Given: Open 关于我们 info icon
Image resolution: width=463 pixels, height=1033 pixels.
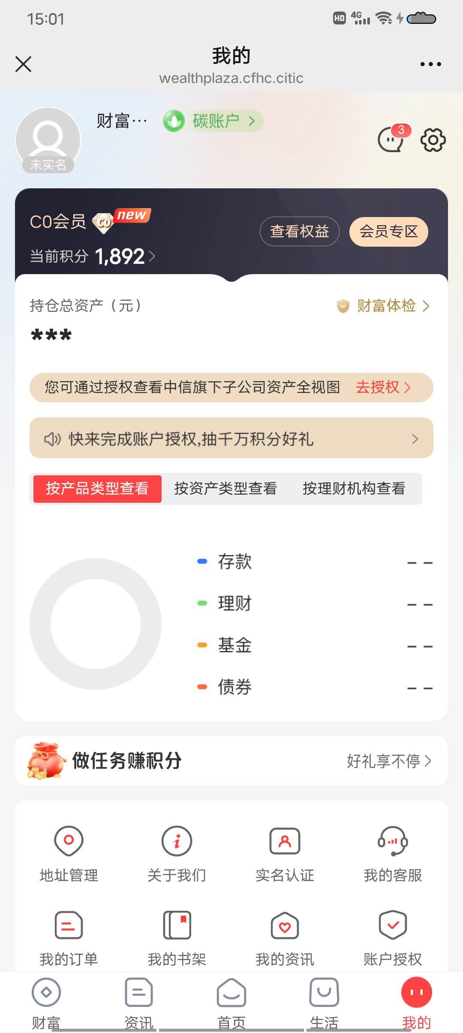Looking at the screenshot, I should point(177,841).
